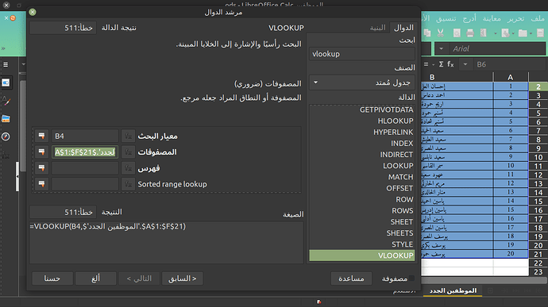548x307 pixels.
Task: Click the fx button beside فهرس
Action: tap(128, 168)
